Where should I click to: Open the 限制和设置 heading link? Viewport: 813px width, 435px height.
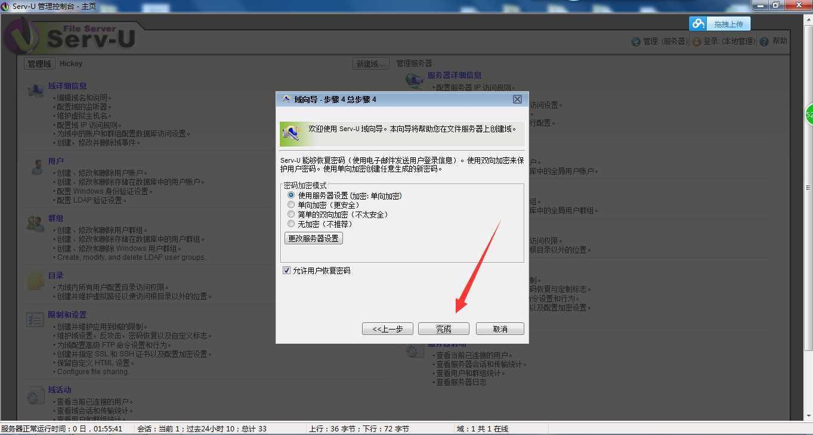(67, 315)
